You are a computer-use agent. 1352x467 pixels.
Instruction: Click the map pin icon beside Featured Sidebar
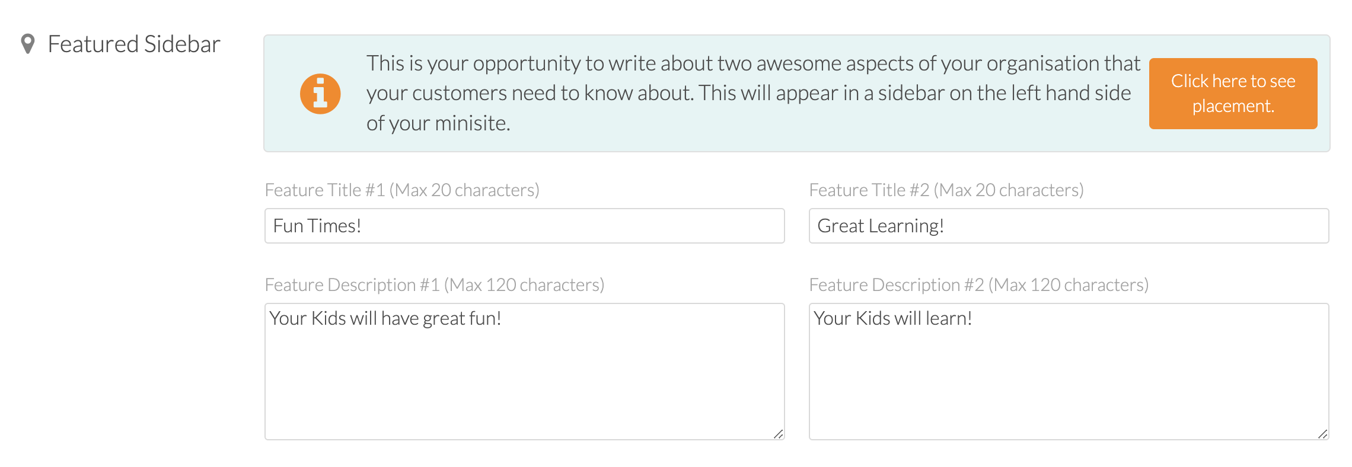[27, 44]
